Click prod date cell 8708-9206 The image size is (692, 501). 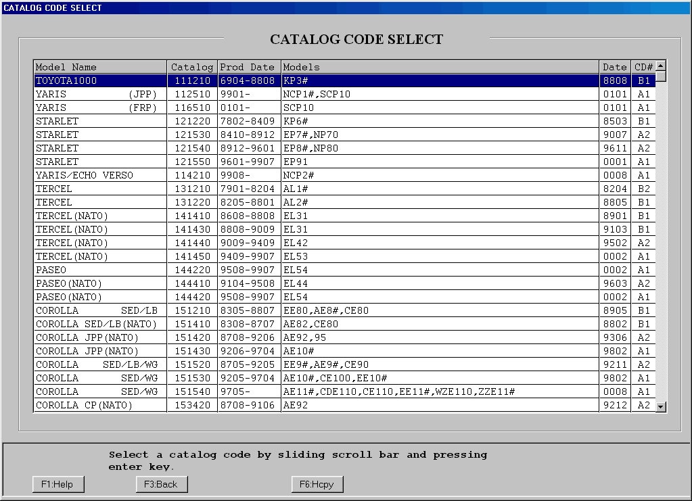250,338
